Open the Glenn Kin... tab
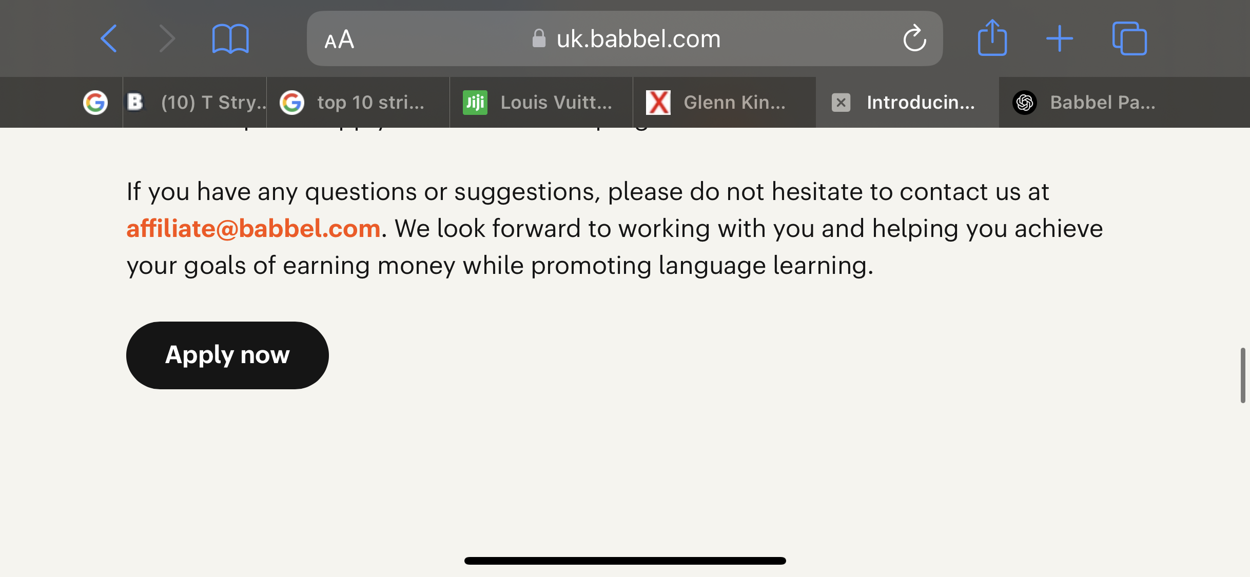 point(725,103)
